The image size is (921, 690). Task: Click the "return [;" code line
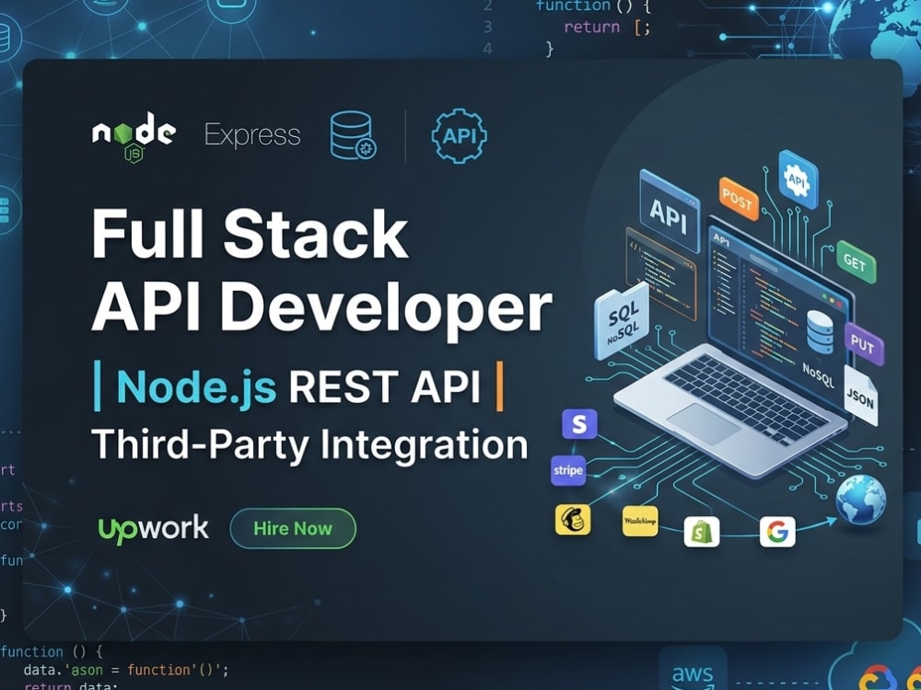tap(607, 28)
